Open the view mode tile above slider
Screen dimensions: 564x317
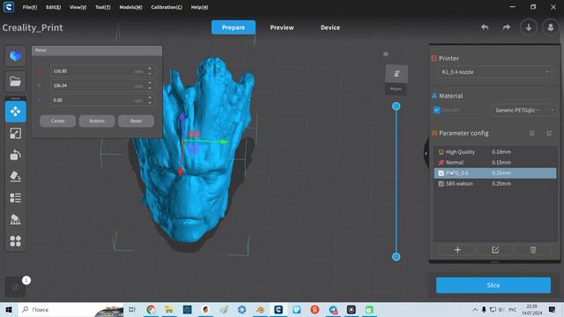(x=397, y=74)
